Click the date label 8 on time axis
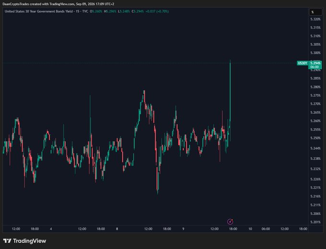 (117, 229)
